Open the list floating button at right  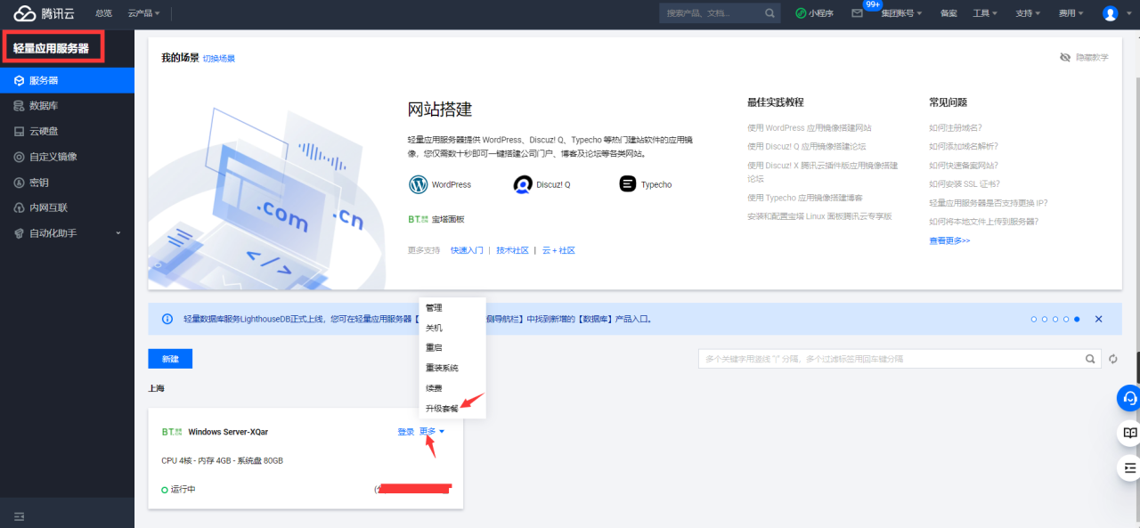tap(1129, 467)
